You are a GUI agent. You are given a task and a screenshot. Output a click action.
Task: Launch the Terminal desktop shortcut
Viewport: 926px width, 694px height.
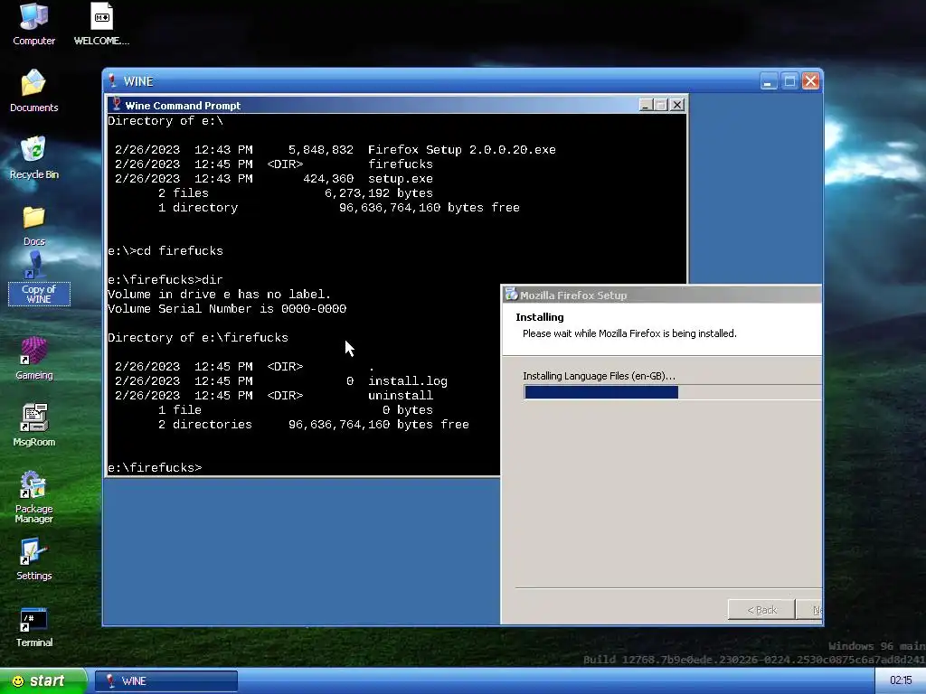tap(33, 626)
